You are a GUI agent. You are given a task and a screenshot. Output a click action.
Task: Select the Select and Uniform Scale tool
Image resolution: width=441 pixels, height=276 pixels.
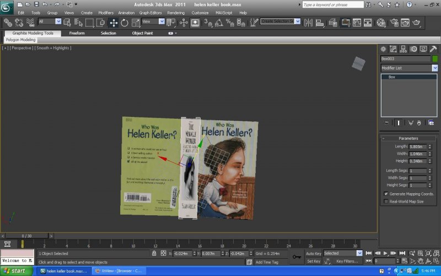tap(136, 23)
